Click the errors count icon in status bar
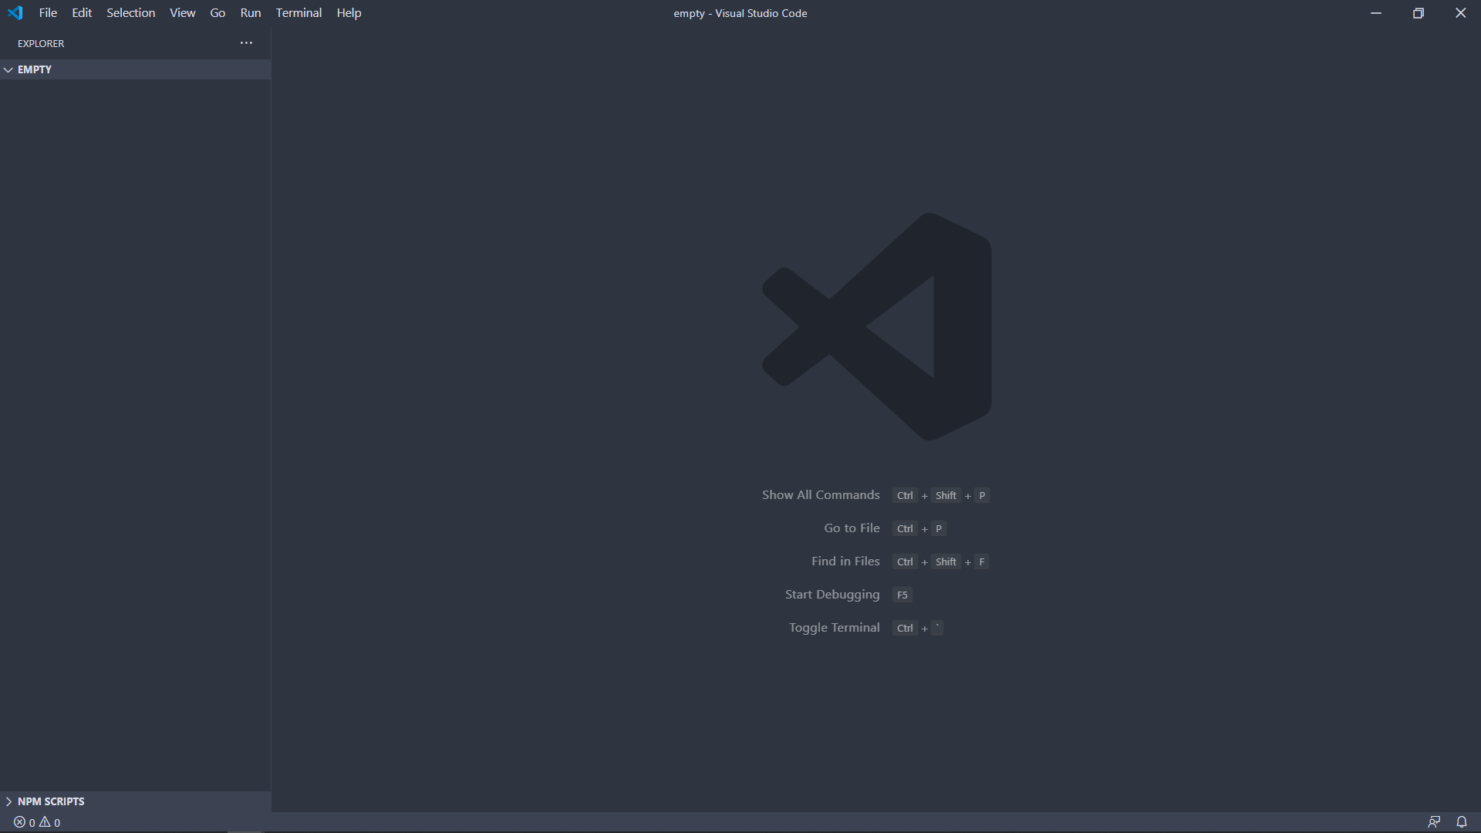This screenshot has width=1481, height=833. (20, 822)
